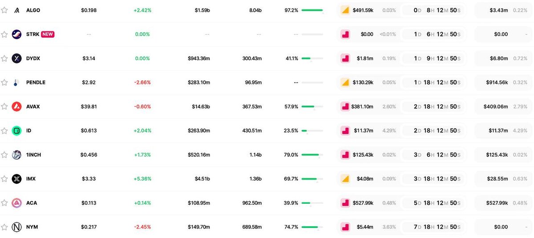This screenshot has width=534, height=238.
Task: Click the PENDLE coin logo
Action: pos(16,82)
